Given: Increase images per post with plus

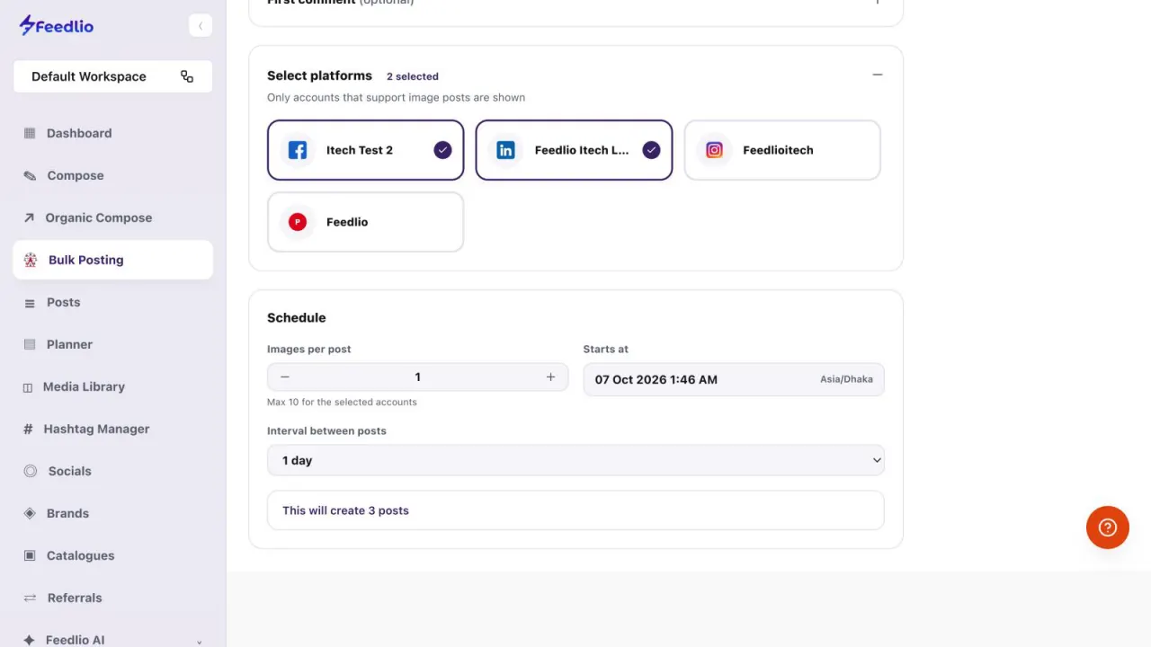Looking at the screenshot, I should point(550,377).
